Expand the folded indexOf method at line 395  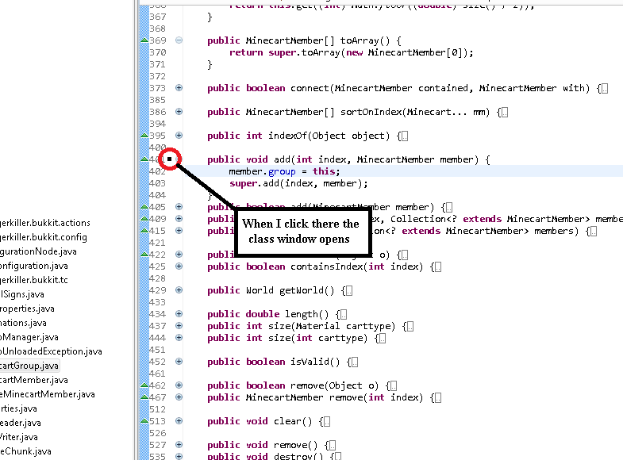(179, 136)
